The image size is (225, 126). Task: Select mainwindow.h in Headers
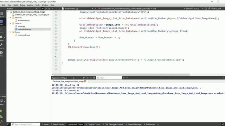point(24,20)
